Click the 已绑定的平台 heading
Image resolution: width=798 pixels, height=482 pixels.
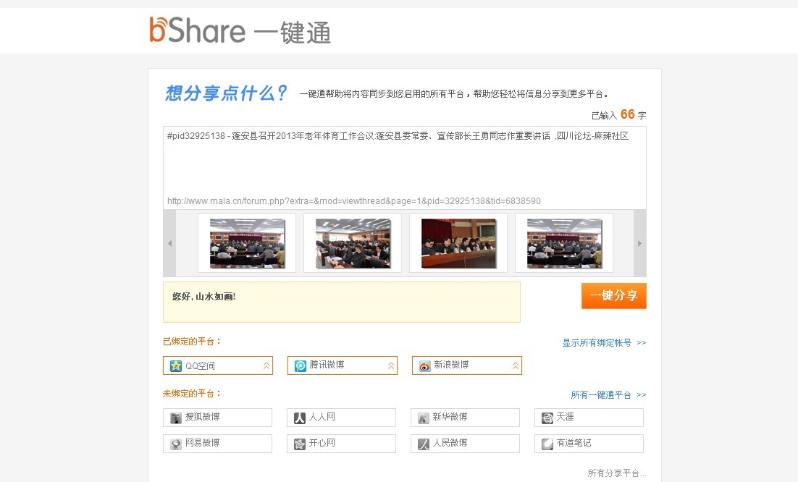click(193, 342)
